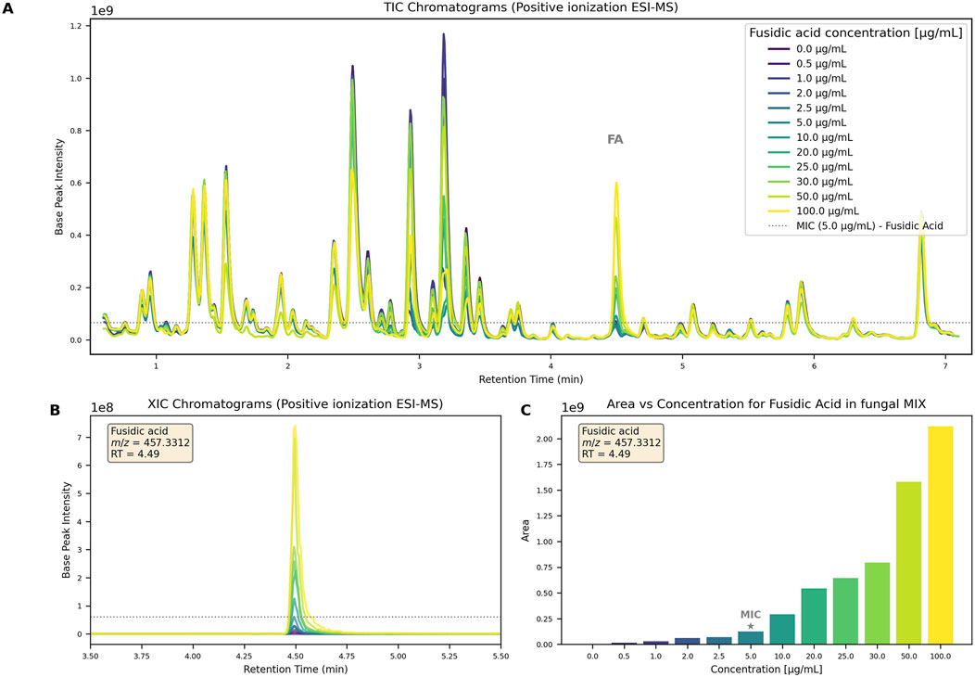Click the "Base Peak Intensity" y-axis label of panel B
975x677 pixels.
coord(67,530)
